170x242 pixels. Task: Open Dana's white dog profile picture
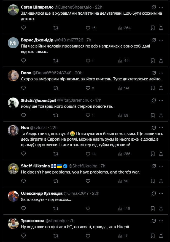point(13,76)
